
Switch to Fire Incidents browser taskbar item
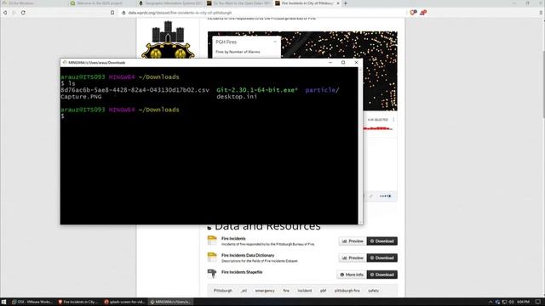78,302
